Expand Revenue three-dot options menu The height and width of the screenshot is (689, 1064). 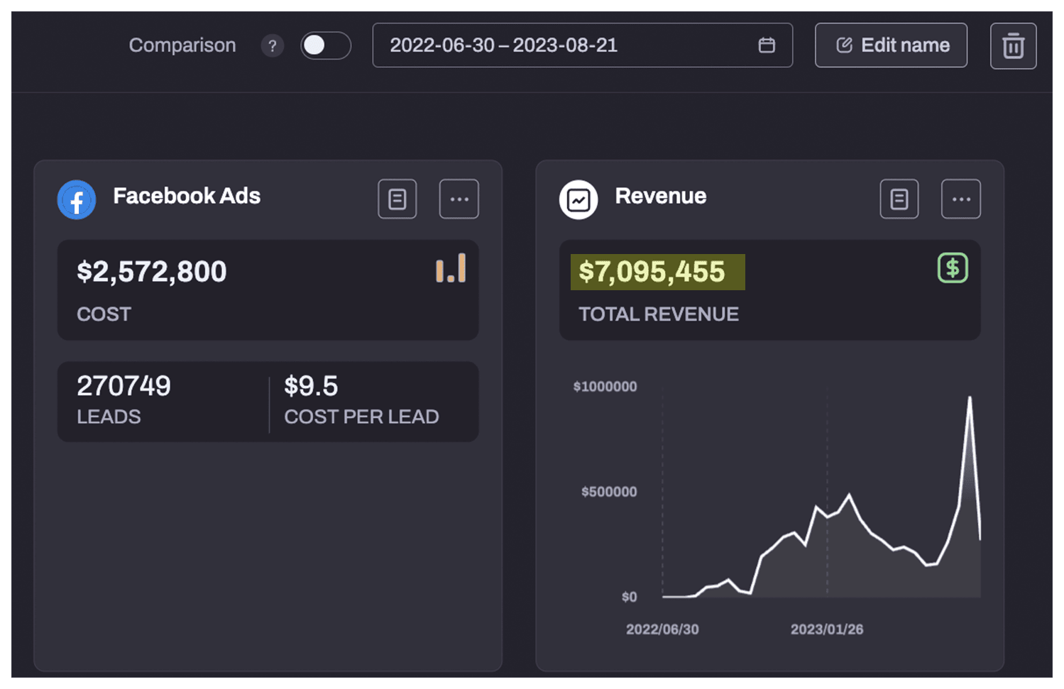point(960,199)
